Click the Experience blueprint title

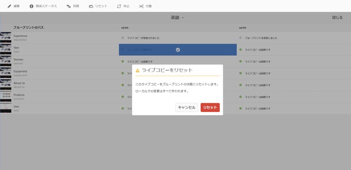[x=20, y=36]
